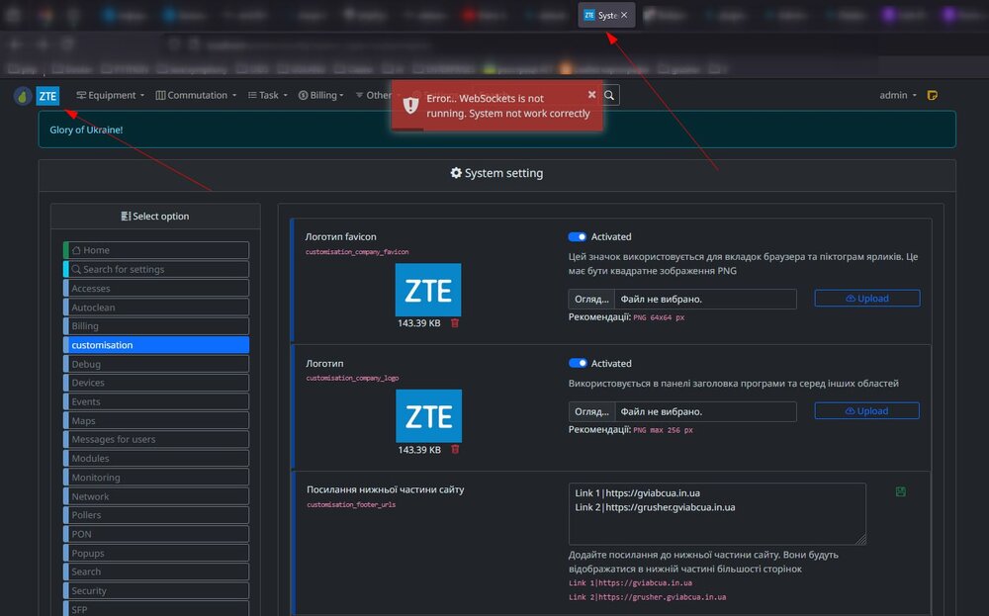Image resolution: width=989 pixels, height=616 pixels.
Task: Save footer links with the green save icon
Action: click(x=900, y=491)
